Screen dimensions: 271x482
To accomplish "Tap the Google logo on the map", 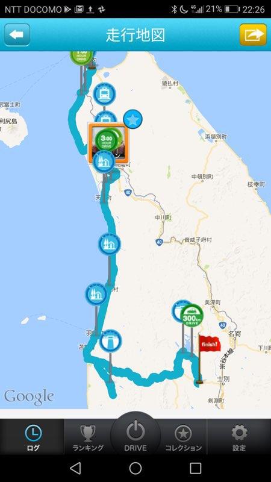I will point(29,397).
